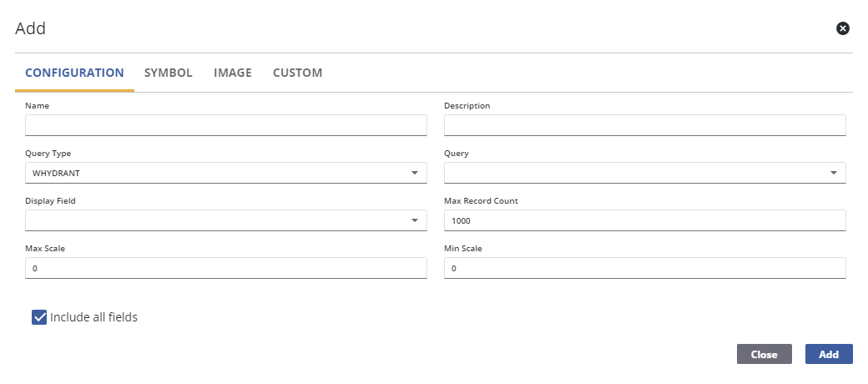868x384 pixels.
Task: Switch to the Configuration tab
Action: [74, 73]
